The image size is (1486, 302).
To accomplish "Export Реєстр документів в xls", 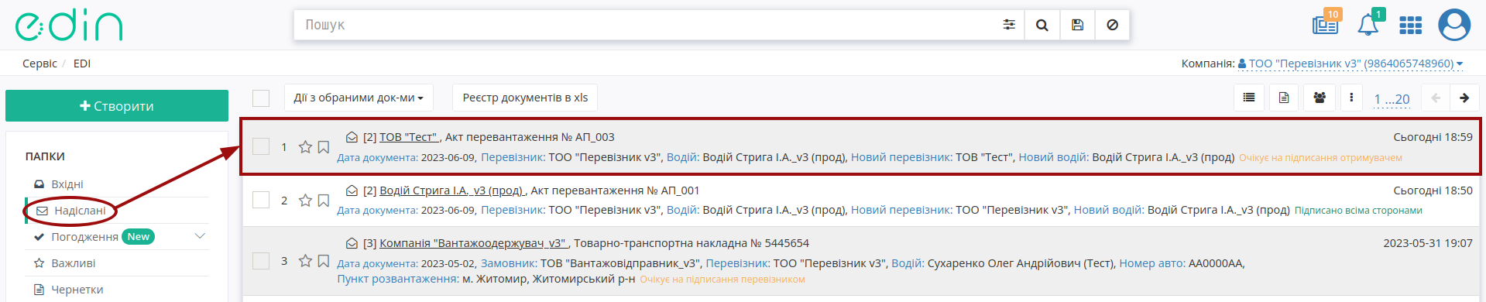I will coord(525,98).
